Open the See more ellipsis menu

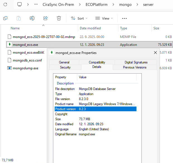[x=124, y=18]
